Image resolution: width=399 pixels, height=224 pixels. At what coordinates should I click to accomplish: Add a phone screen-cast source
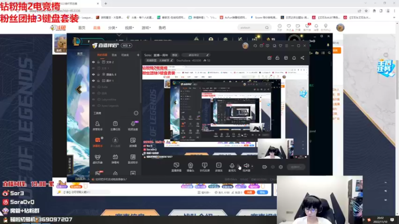click(x=204, y=167)
